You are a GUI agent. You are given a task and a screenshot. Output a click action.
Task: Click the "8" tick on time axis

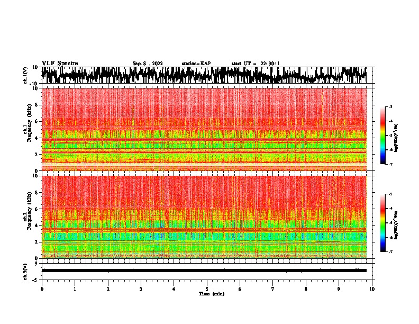coord(306,289)
